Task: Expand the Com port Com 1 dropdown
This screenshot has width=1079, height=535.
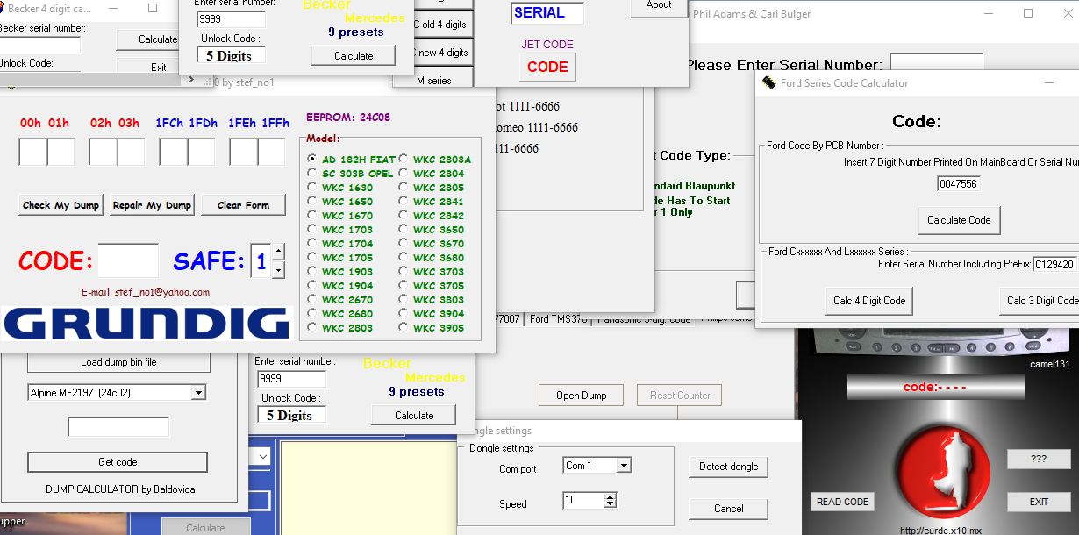Action: (x=624, y=466)
